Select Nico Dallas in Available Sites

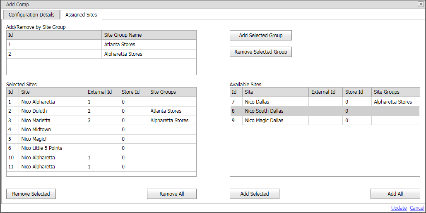click(x=325, y=102)
